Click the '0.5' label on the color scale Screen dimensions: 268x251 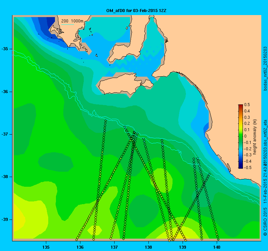pyautogui.click(x=247, y=105)
